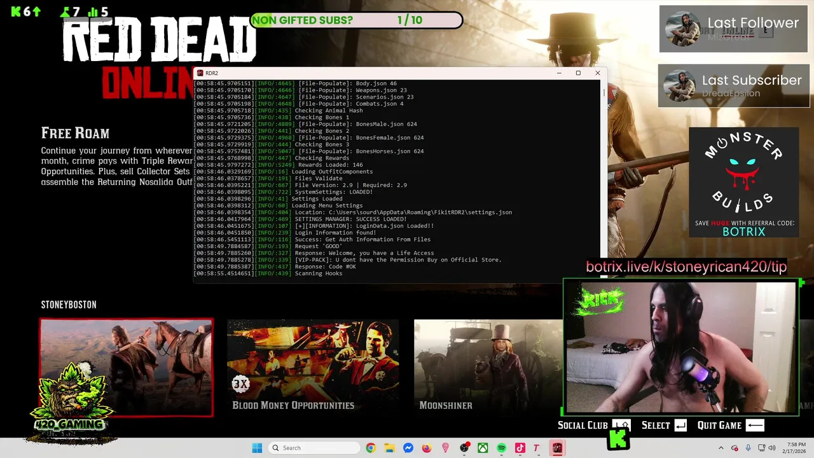Screen dimensions: 814x458
Task: Click the Quit Game button prompt
Action: [x=731, y=426]
